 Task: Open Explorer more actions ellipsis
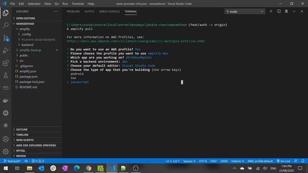point(56,12)
